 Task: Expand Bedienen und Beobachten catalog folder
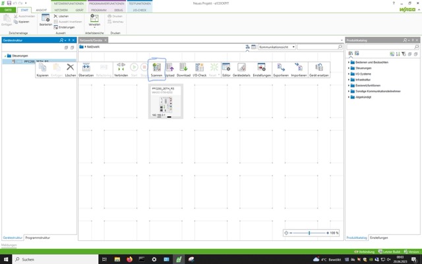[349, 62]
